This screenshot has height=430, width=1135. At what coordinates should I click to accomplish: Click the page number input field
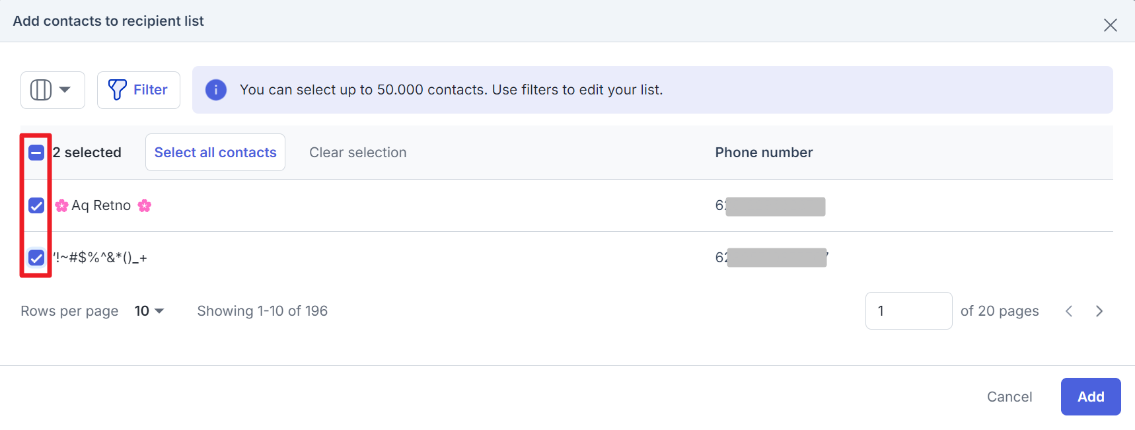click(908, 311)
